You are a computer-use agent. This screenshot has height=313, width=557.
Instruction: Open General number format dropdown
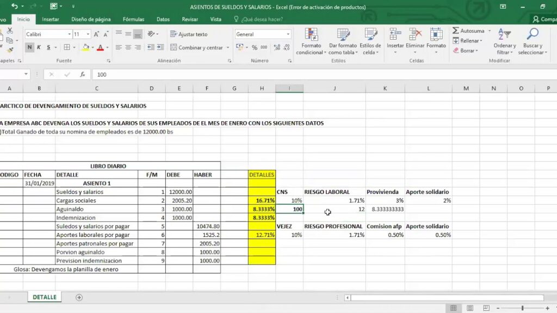point(288,34)
